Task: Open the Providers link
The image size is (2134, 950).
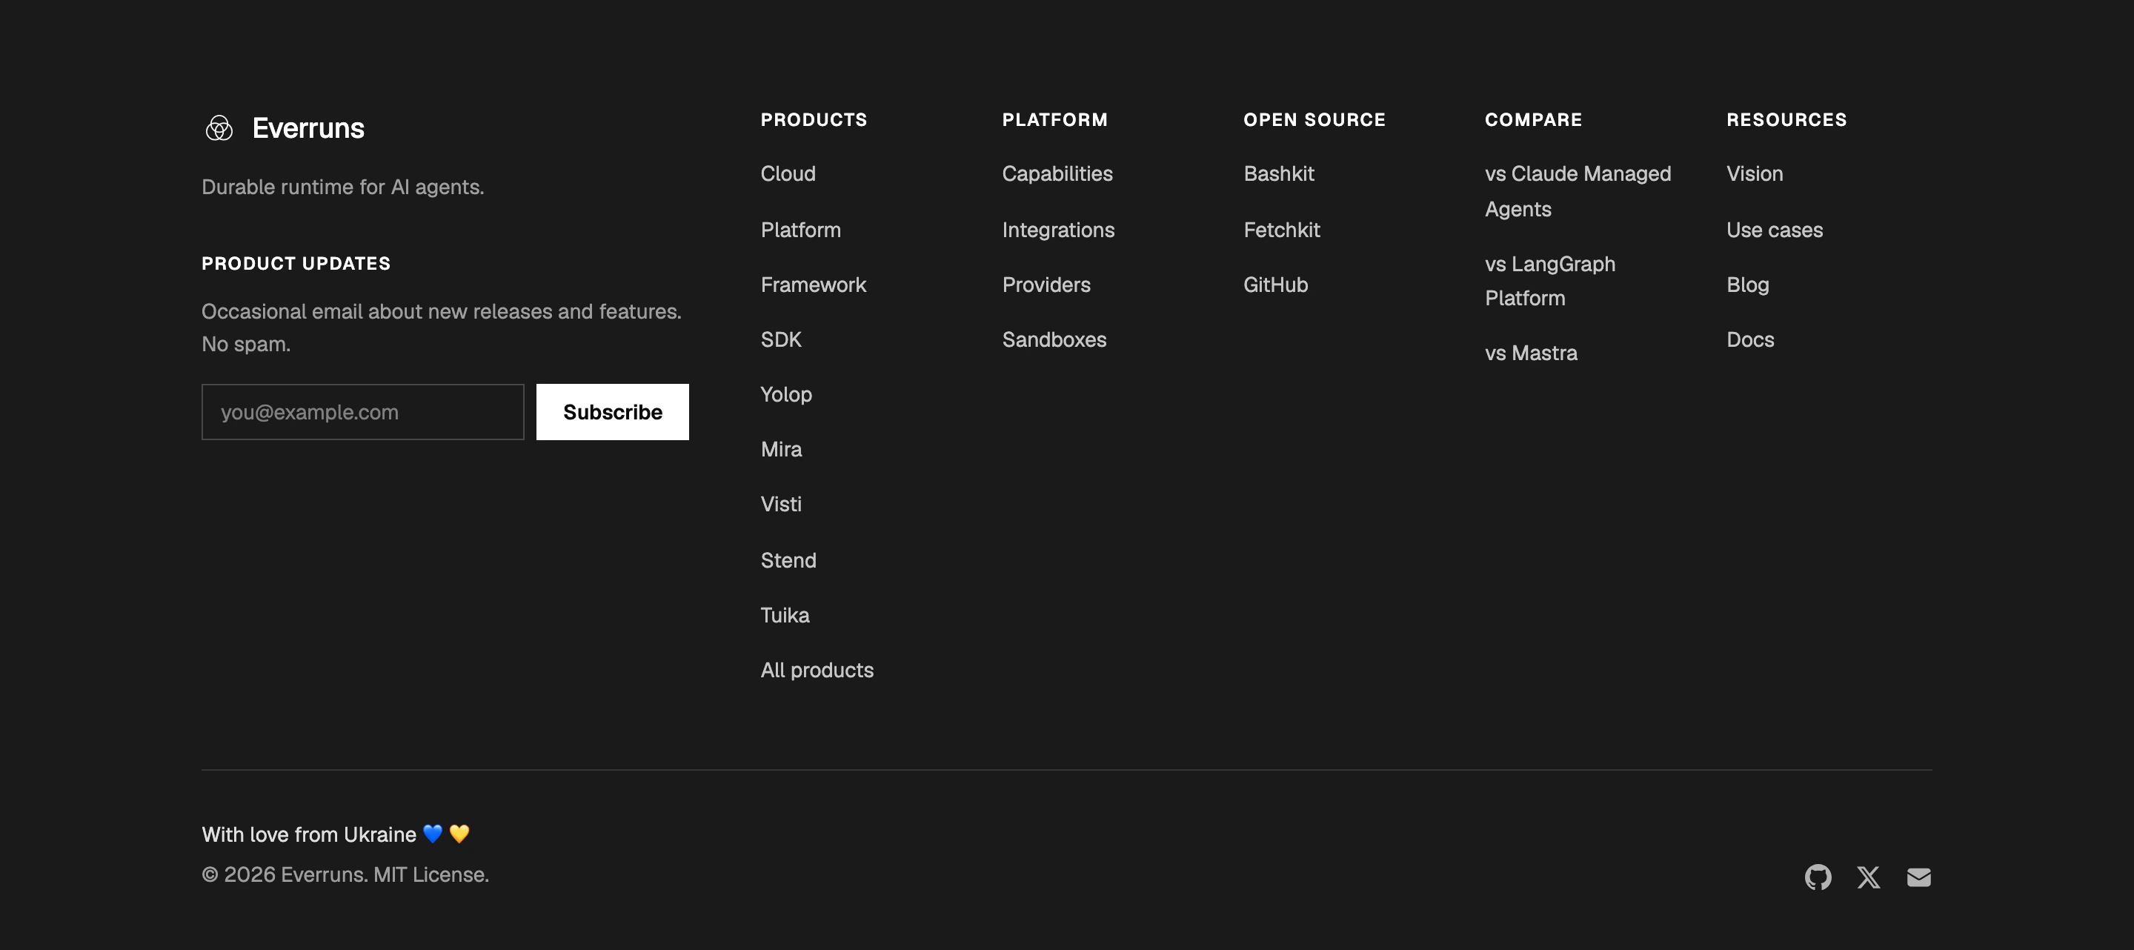Action: pyautogui.click(x=1046, y=285)
